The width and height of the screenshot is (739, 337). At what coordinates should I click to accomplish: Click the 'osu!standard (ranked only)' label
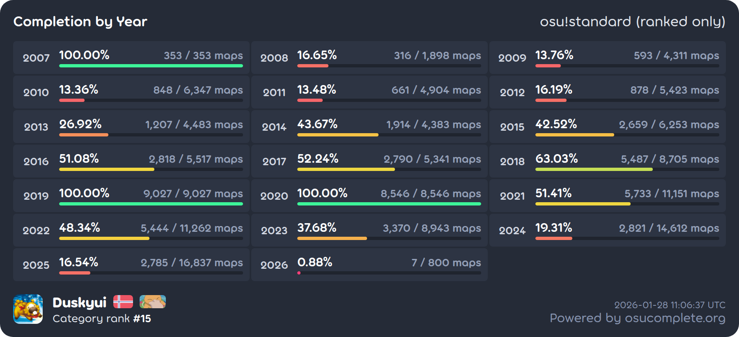632,21
